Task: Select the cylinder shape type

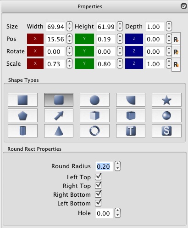Action: tap(22, 131)
